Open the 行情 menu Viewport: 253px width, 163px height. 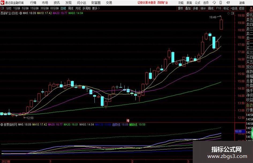tap(33, 3)
